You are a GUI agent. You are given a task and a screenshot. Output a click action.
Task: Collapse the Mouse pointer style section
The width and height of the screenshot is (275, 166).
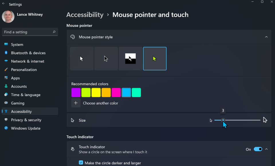pos(266,37)
